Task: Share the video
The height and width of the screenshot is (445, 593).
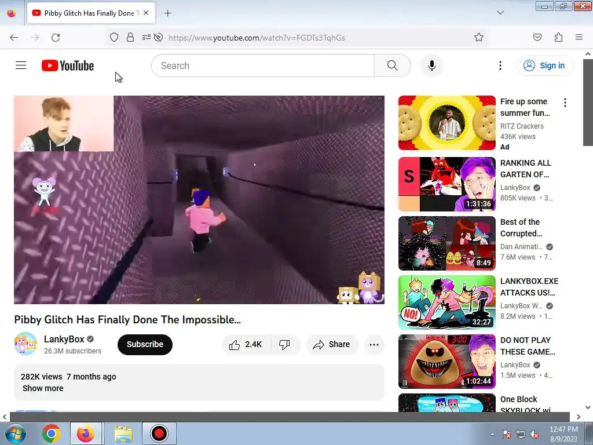Action: pyautogui.click(x=332, y=344)
